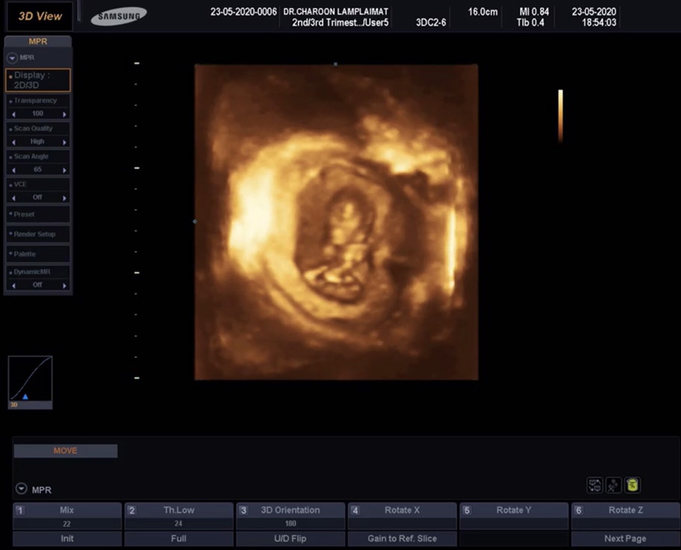Click the Scan Angle value 65
Viewport: 681px width, 550px height.
click(38, 169)
